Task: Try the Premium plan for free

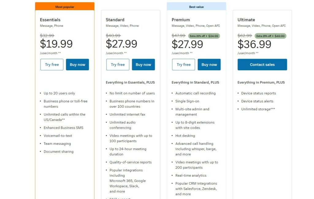Action: 183,64
